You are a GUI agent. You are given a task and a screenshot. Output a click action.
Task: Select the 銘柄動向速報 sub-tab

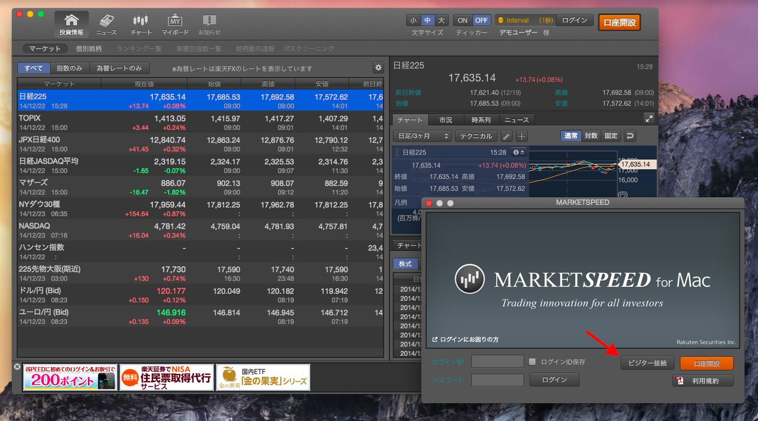(x=255, y=49)
